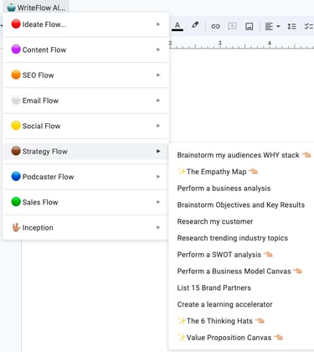This screenshot has height=352, width=314.
Task: Click the checklist icon
Action: coord(309,27)
